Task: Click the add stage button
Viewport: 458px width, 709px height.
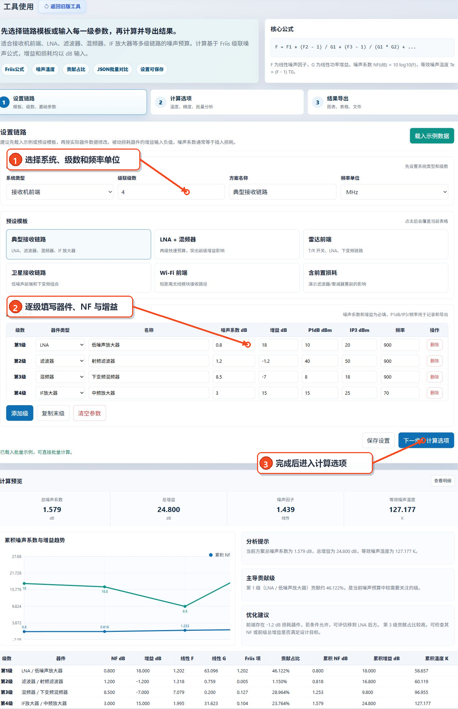Action: tap(20, 413)
